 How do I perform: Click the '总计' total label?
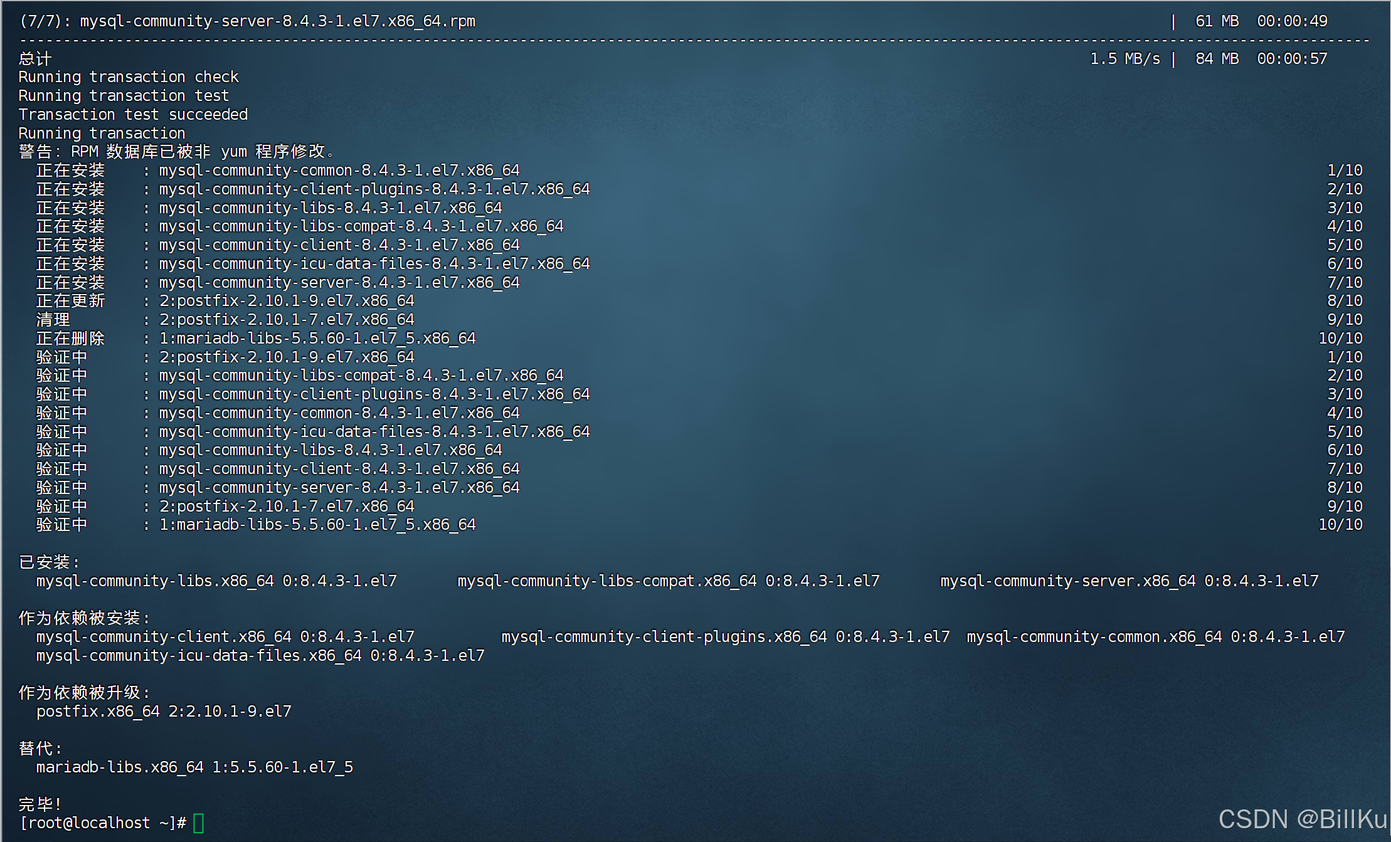pyautogui.click(x=35, y=58)
